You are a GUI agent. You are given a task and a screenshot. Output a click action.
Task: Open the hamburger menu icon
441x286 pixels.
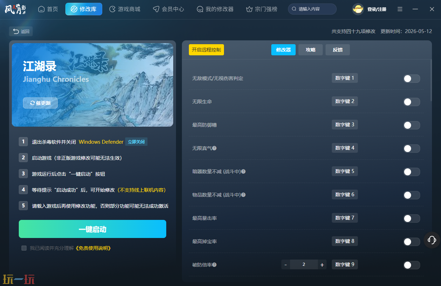(x=400, y=9)
